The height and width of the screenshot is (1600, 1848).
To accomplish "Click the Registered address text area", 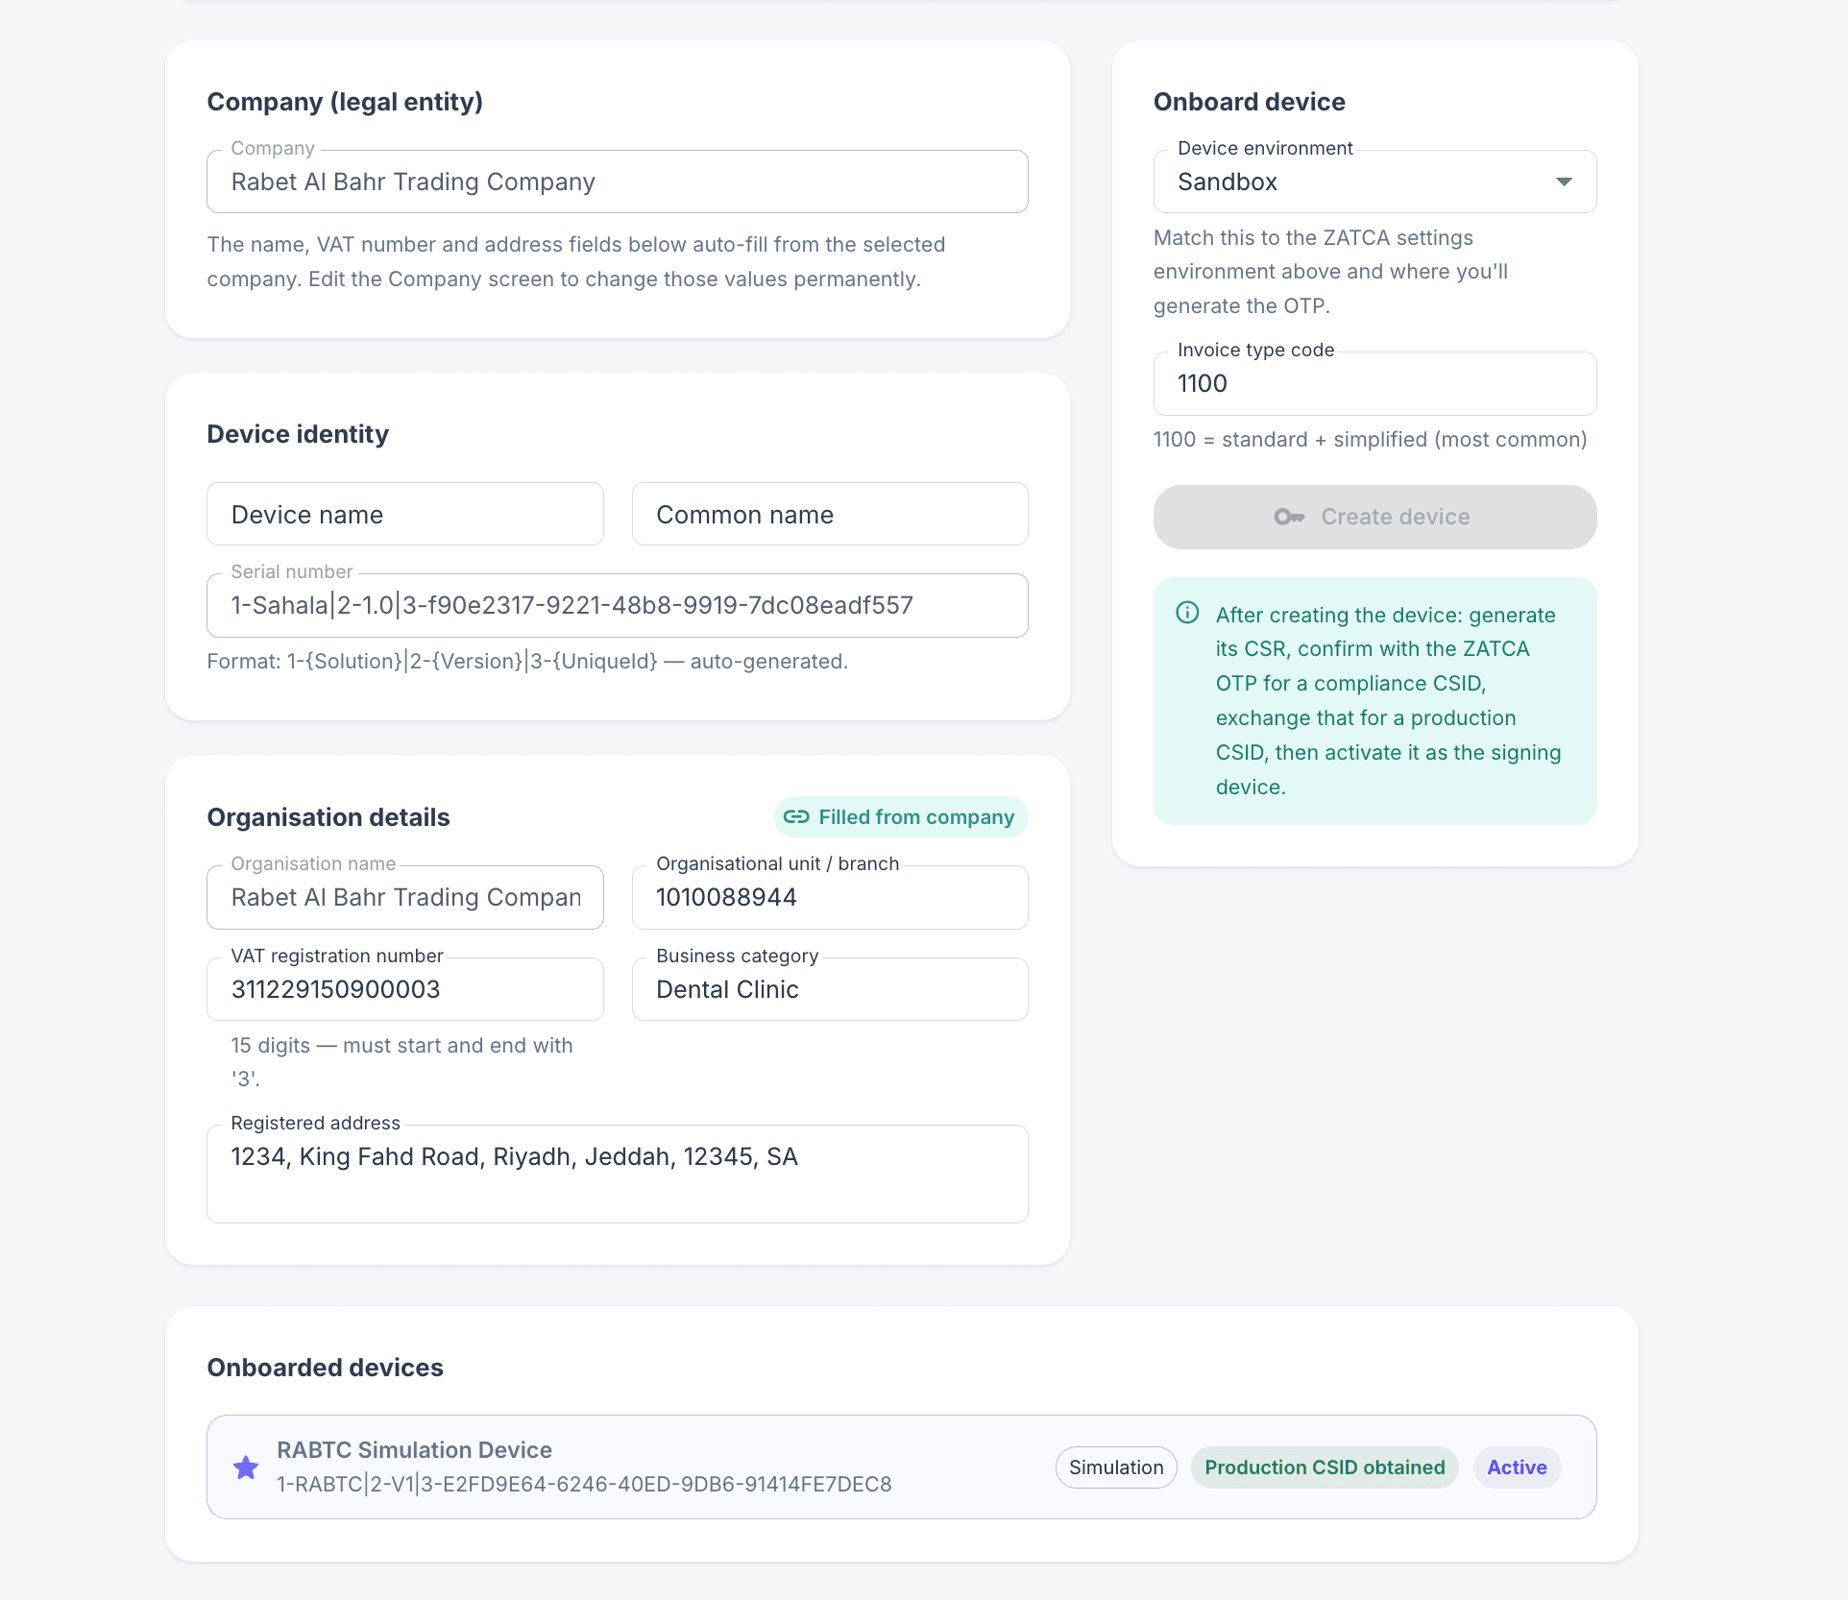I will tap(617, 1174).
